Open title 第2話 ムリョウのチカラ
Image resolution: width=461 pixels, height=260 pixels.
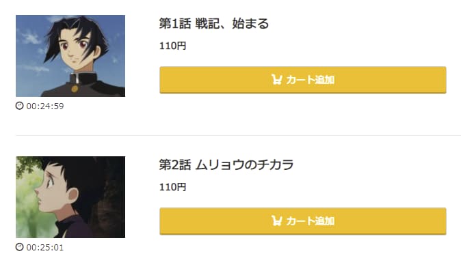click(226, 164)
